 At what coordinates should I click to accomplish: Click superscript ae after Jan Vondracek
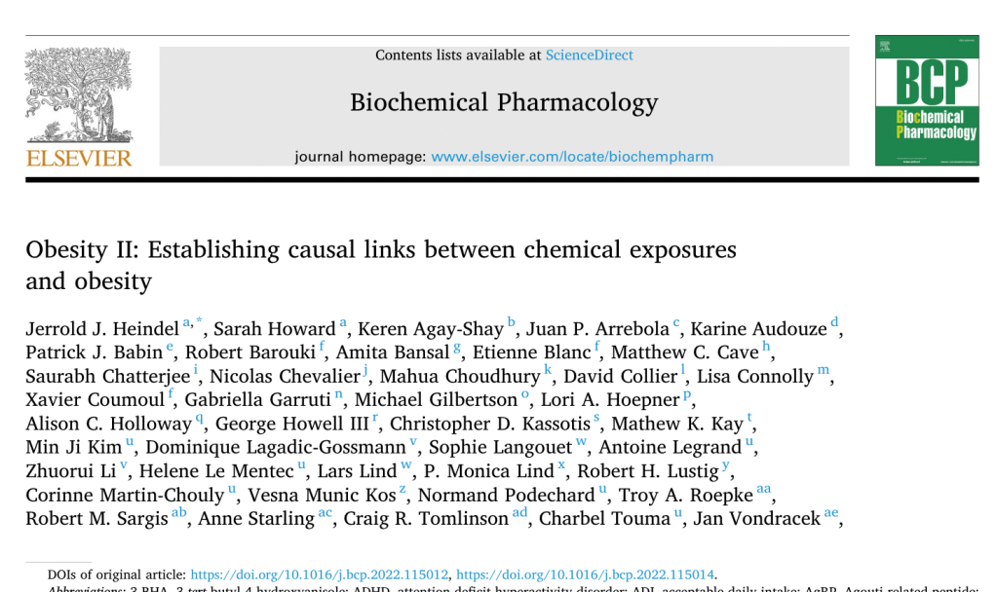coord(830,513)
